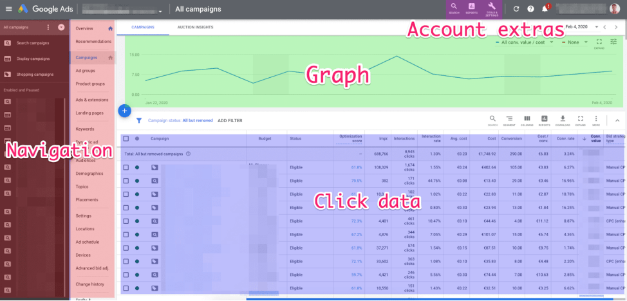
Task: Open Search campaigns in left navigation
Action: 33,43
